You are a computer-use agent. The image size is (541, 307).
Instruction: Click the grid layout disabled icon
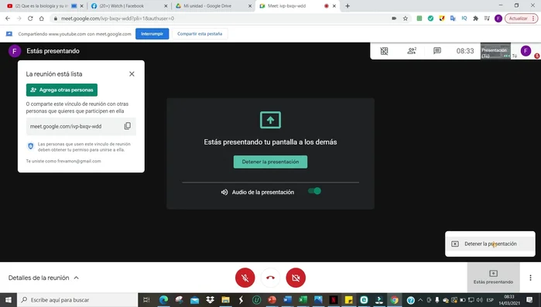click(x=384, y=51)
